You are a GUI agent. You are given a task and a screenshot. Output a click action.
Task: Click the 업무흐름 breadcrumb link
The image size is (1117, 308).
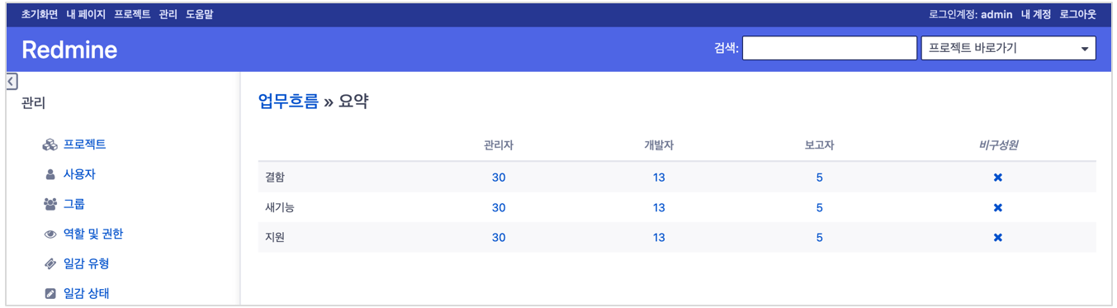(288, 102)
